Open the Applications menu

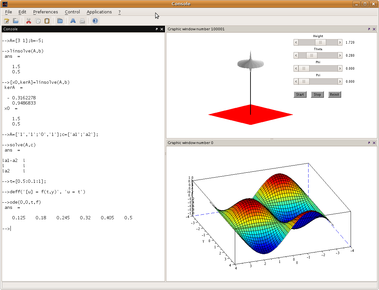coord(99,12)
